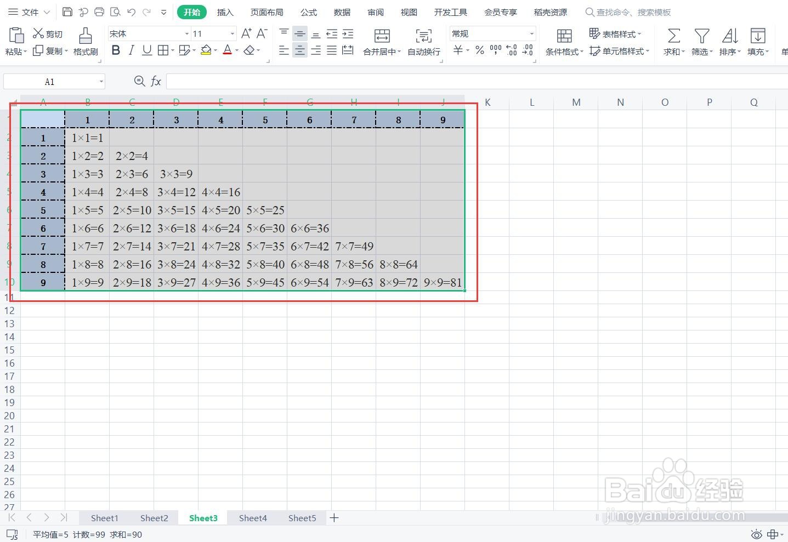This screenshot has width=788, height=542.
Task: Switch to the 公式 (Formulas) tab
Action: pyautogui.click(x=309, y=12)
